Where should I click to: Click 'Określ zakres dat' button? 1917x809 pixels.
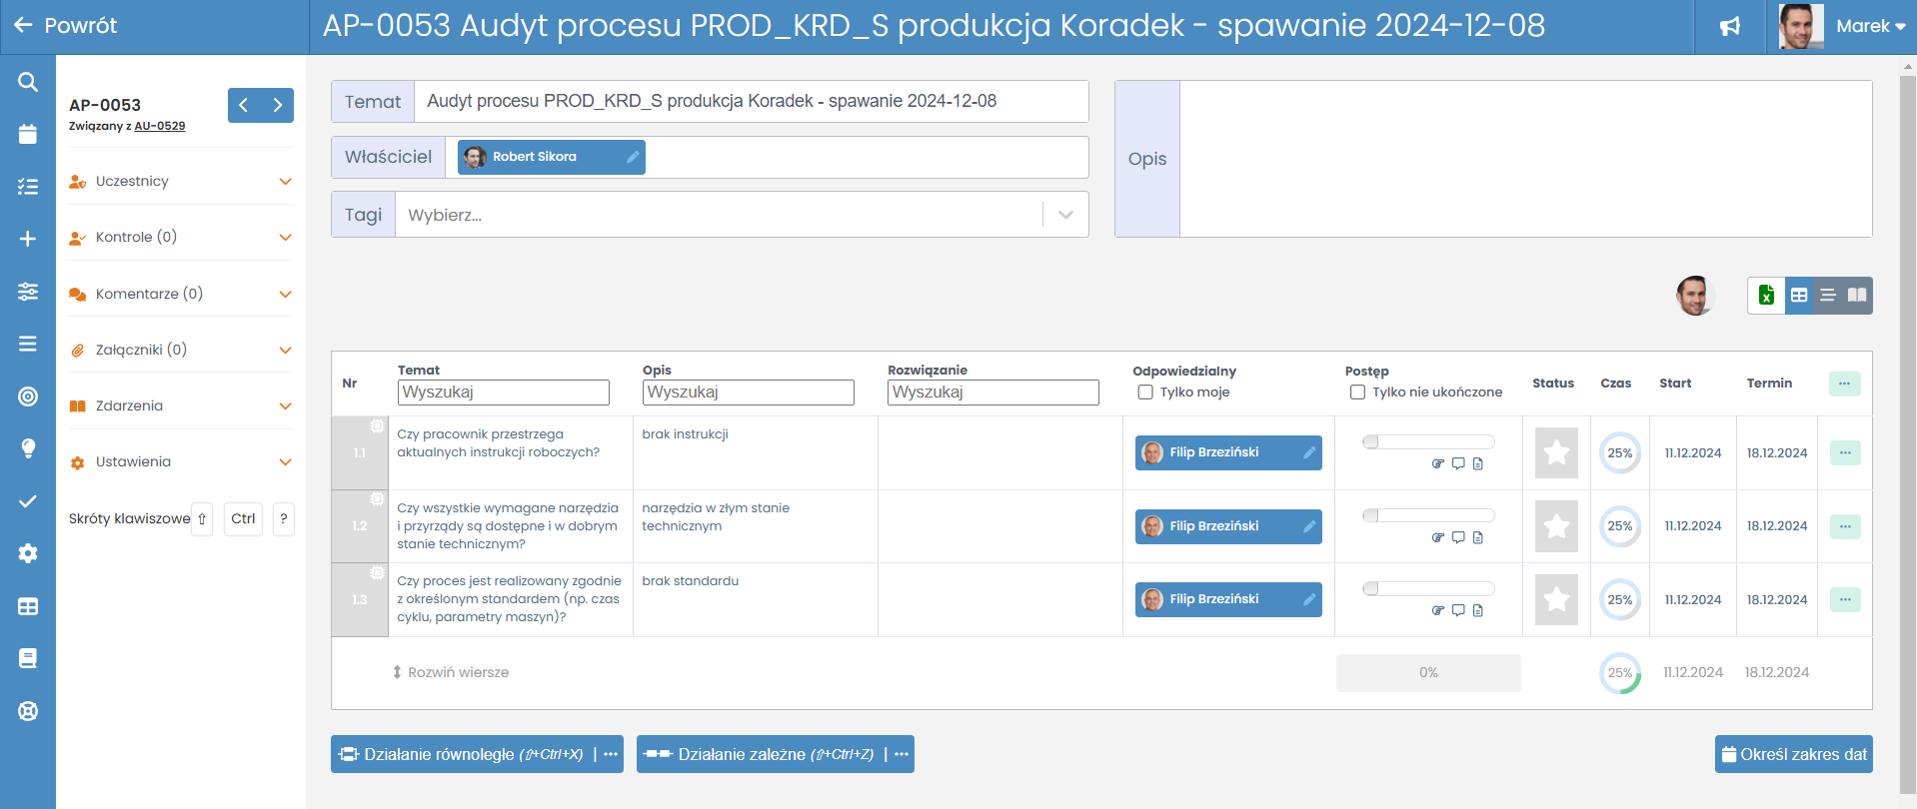[x=1793, y=754]
